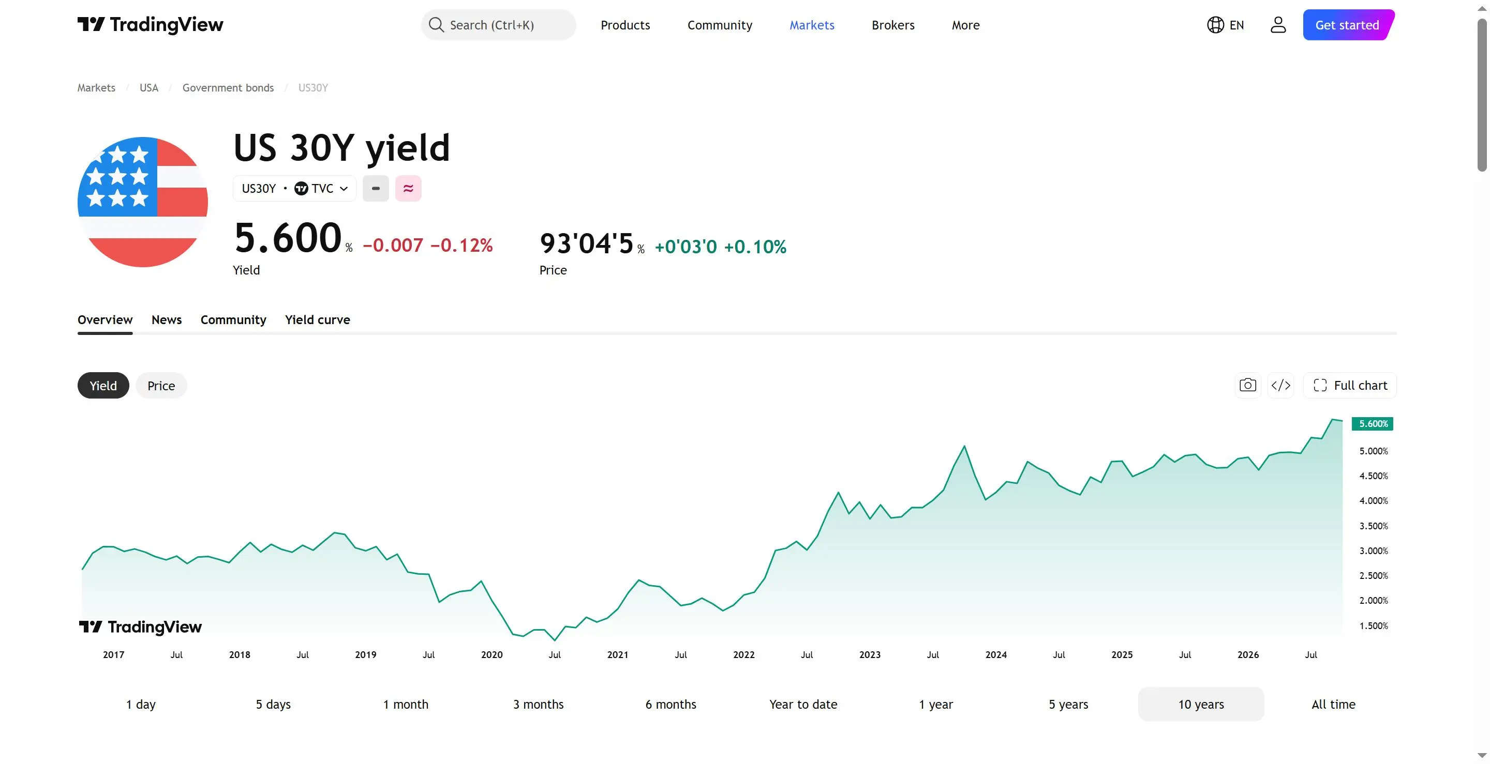1490x764 pixels.
Task: Show All time chart range
Action: tap(1333, 704)
